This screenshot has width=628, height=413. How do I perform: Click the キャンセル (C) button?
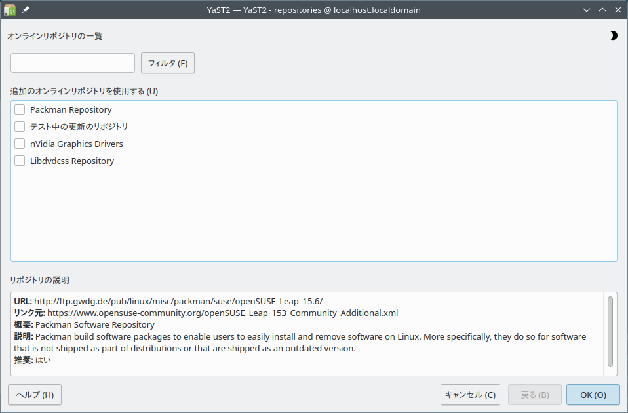[x=470, y=395]
